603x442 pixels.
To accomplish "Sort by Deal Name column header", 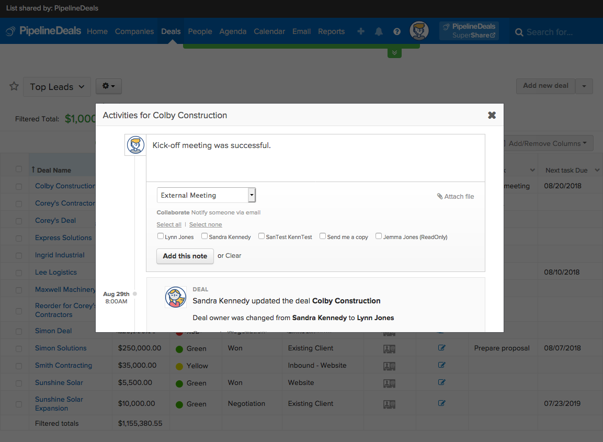I will click(x=54, y=170).
